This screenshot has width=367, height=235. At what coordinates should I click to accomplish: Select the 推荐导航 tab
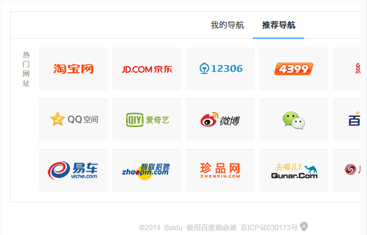(279, 25)
